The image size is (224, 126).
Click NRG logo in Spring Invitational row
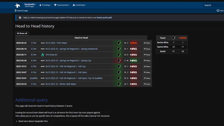coord(133,49)
